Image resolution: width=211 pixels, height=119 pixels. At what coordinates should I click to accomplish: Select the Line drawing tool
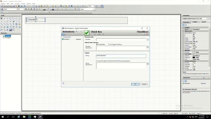tap(4, 19)
